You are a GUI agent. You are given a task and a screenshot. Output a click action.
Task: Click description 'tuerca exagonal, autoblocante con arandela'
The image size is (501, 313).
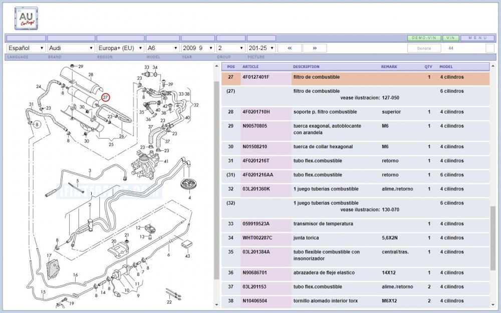tap(327, 129)
